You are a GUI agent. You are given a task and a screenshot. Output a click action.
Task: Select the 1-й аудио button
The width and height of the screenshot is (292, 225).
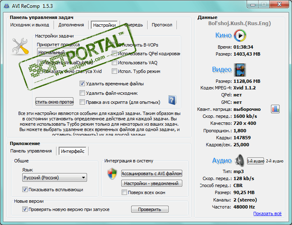pyautogui.click(x=255, y=161)
